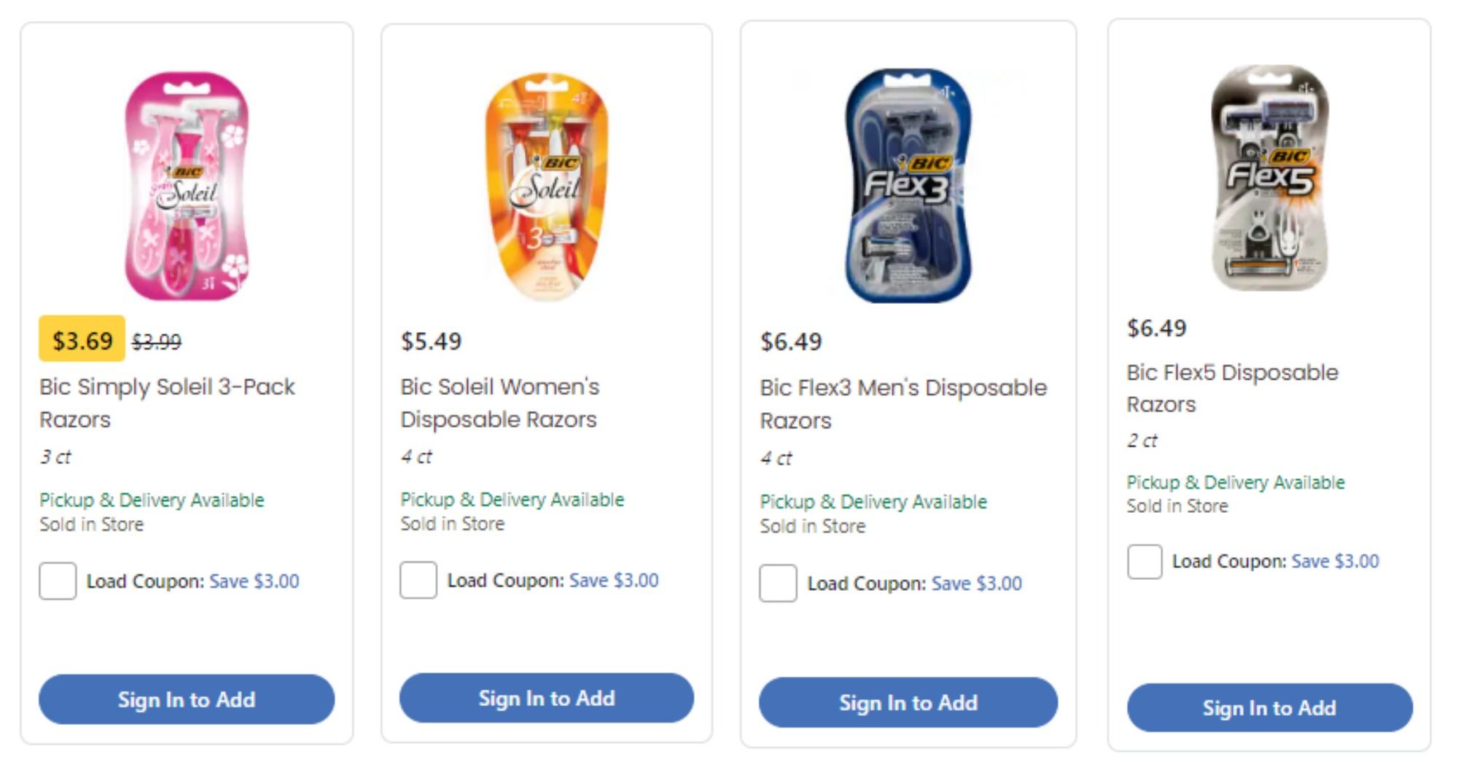Select the Load Coupon checkbox for Flex5
Screen dimensions: 1458x770
pos(1145,562)
